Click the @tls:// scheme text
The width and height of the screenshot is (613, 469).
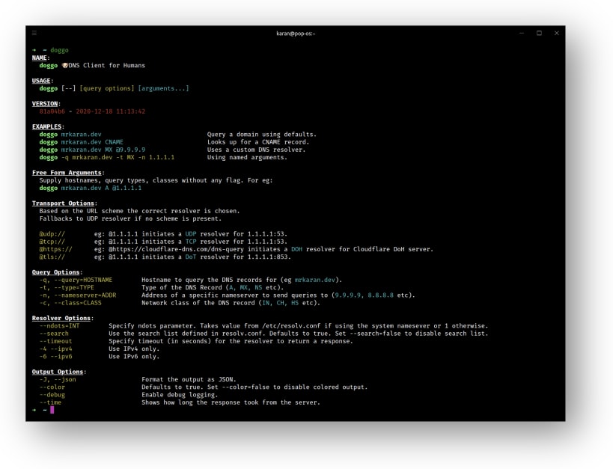[52, 257]
